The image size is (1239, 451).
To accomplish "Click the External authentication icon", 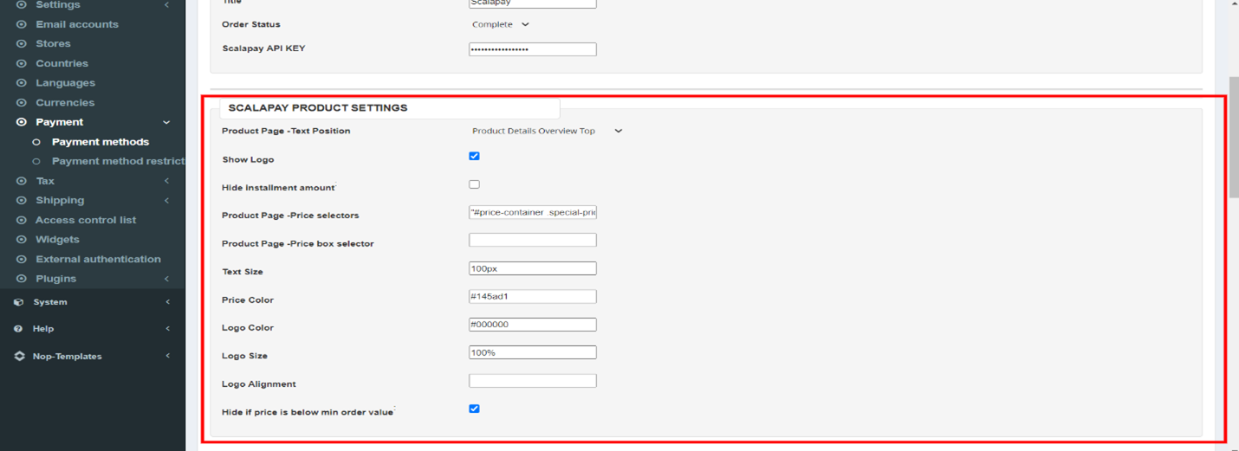I will pos(22,259).
